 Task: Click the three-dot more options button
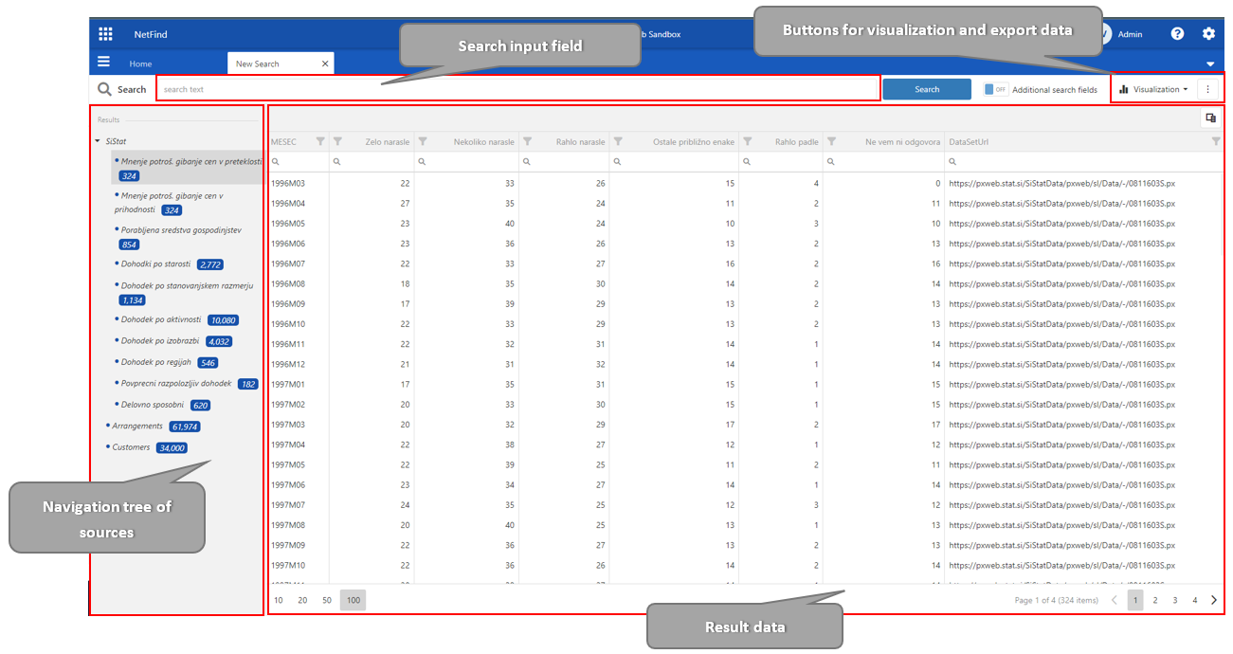1207,89
